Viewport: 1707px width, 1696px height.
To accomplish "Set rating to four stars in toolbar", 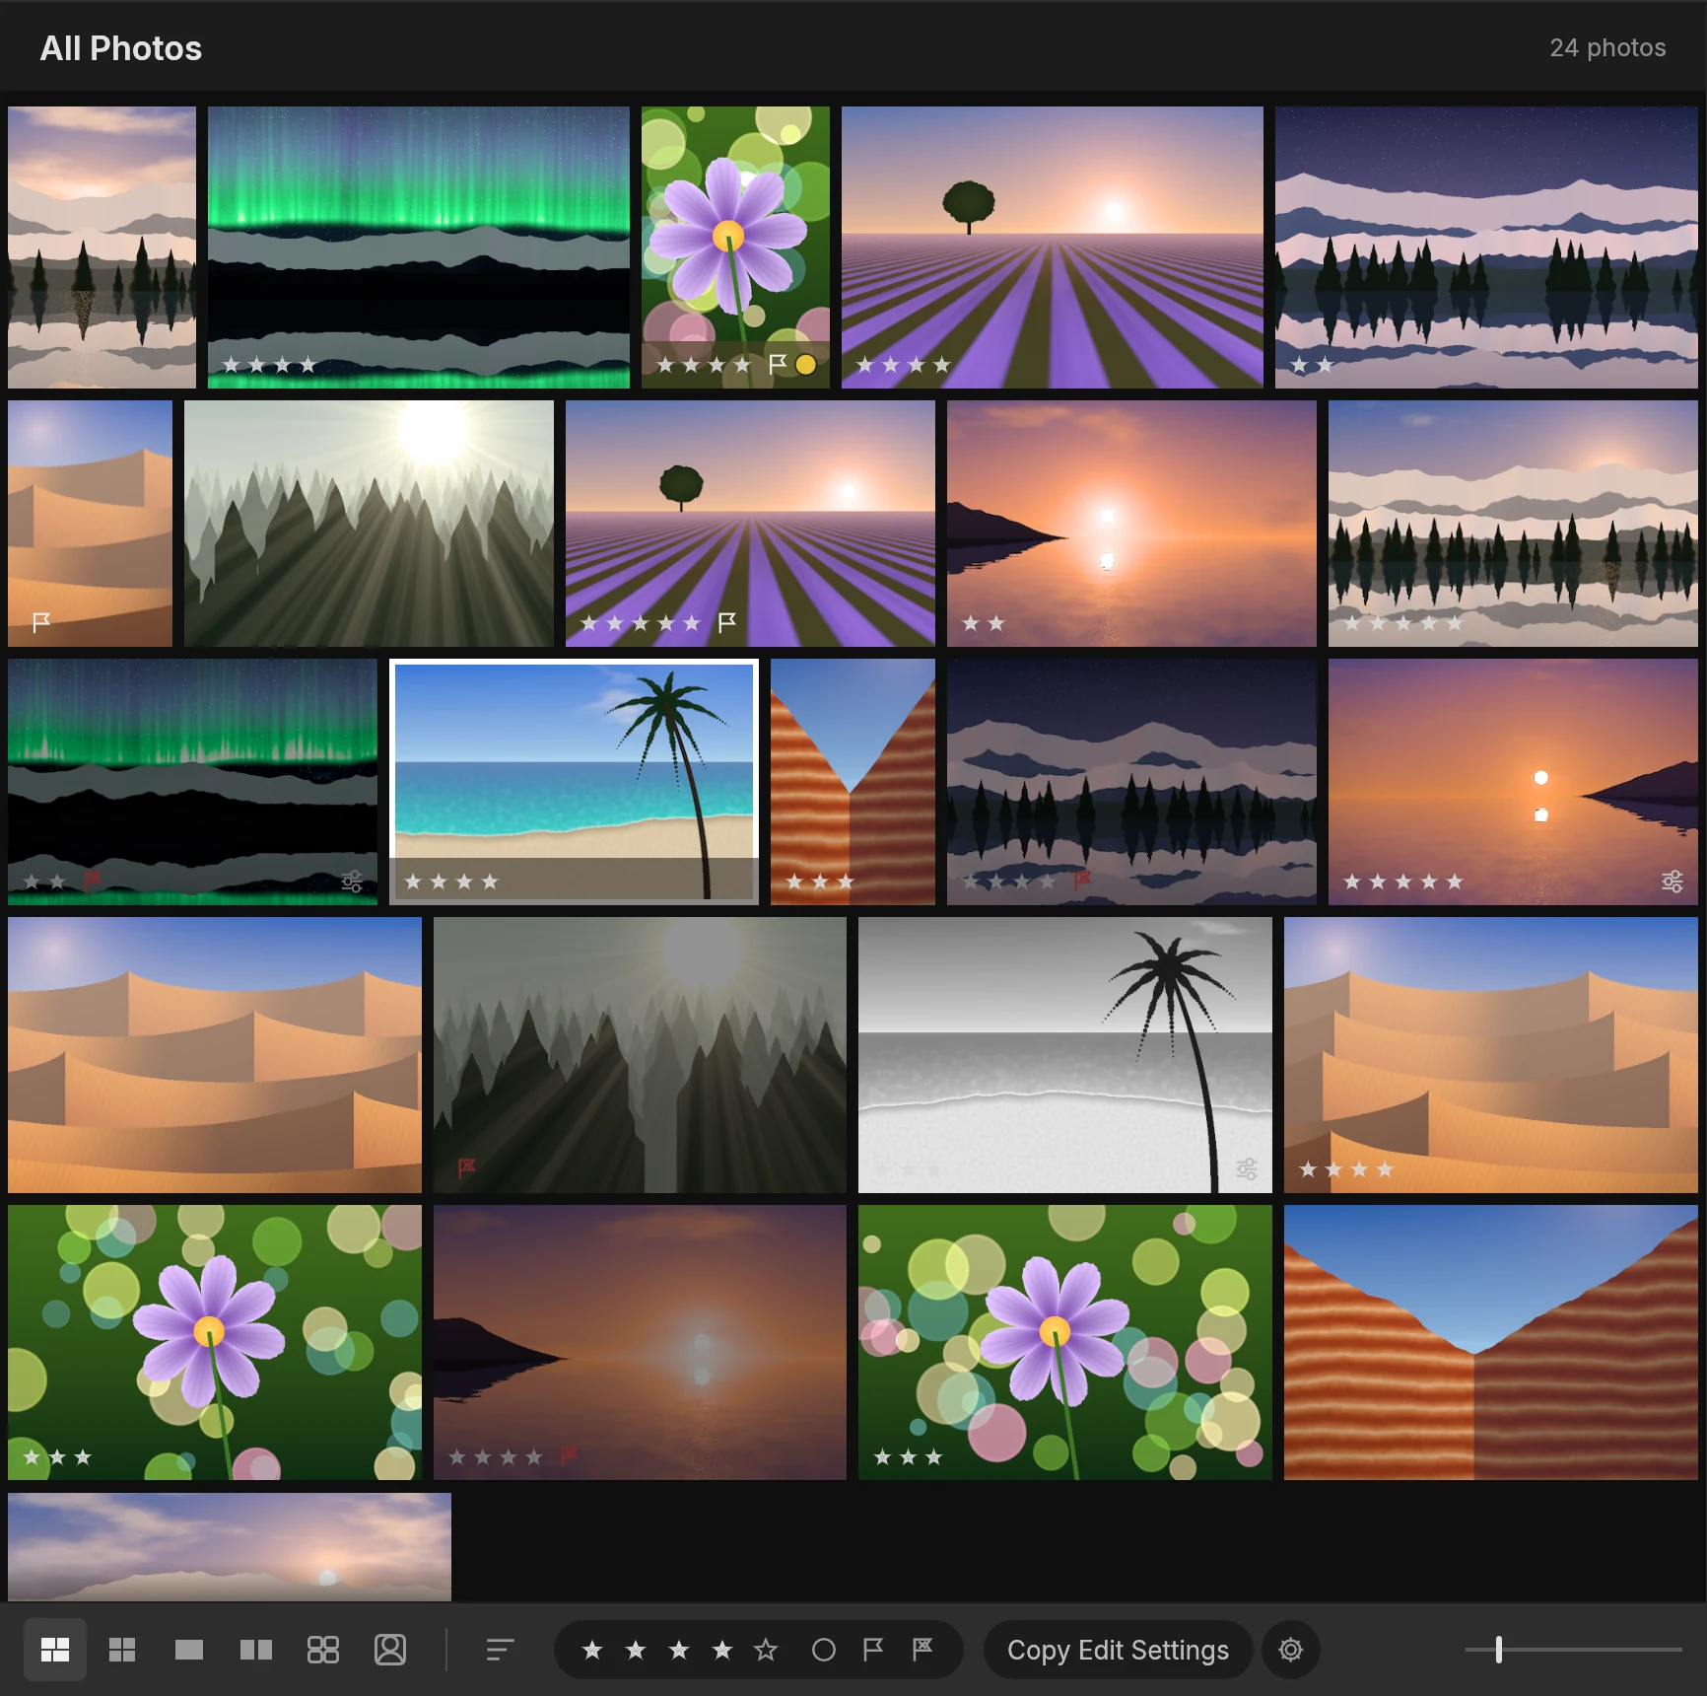I will coord(722,1650).
